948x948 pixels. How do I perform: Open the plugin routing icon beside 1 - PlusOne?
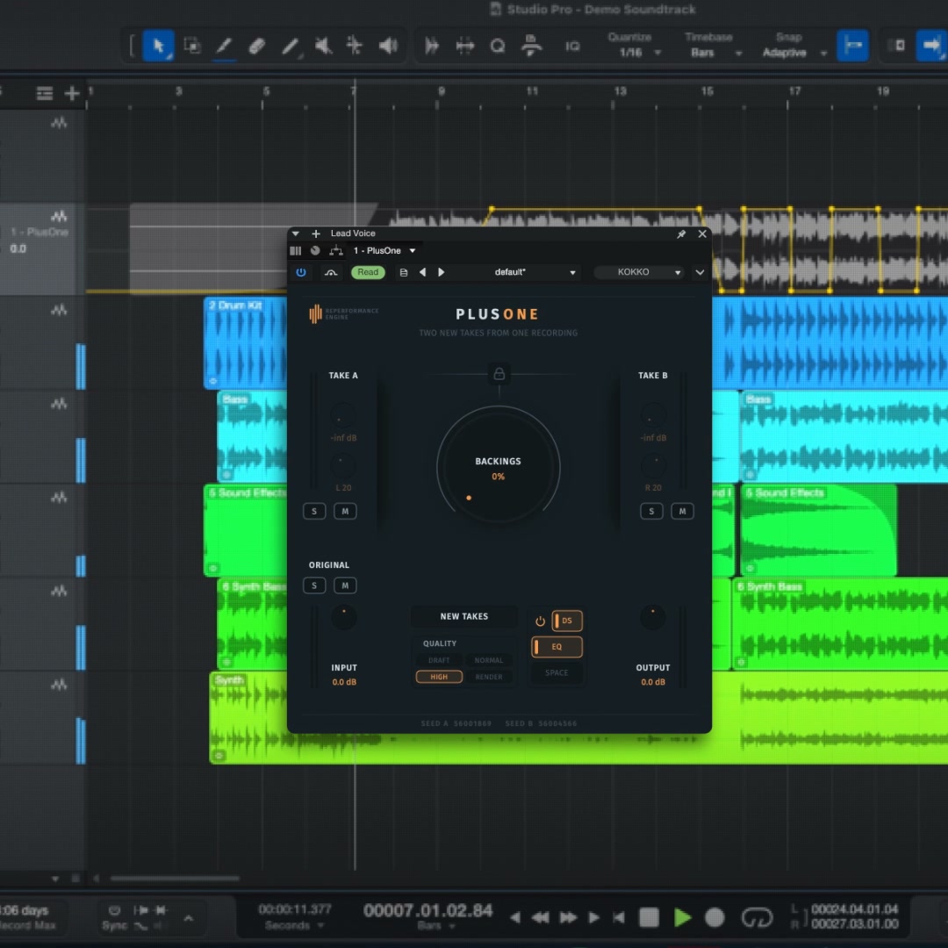click(336, 250)
